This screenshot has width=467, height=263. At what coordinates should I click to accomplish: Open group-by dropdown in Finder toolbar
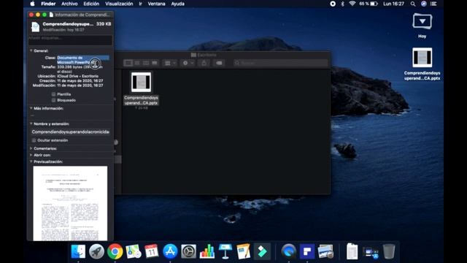coord(170,63)
